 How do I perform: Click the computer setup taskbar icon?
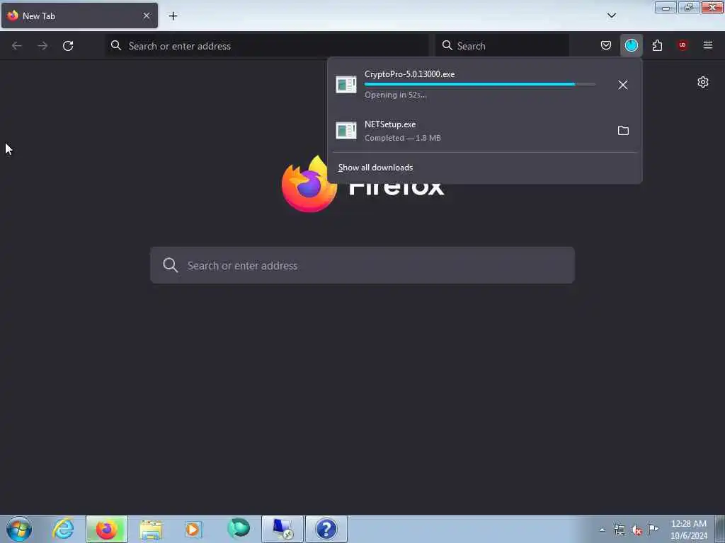[282, 529]
